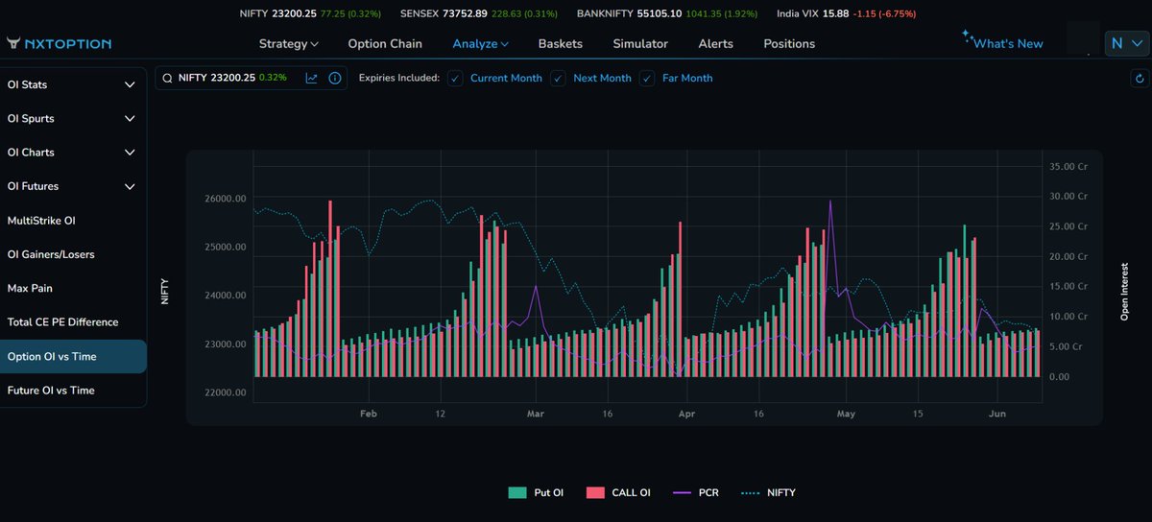Viewport: 1152px width, 522px height.
Task: Open the Baskets page
Action: (561, 43)
